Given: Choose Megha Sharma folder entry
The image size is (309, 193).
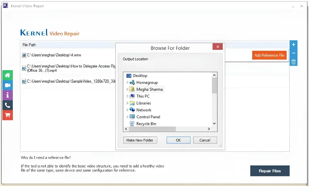Looking at the screenshot, I should pos(149,90).
